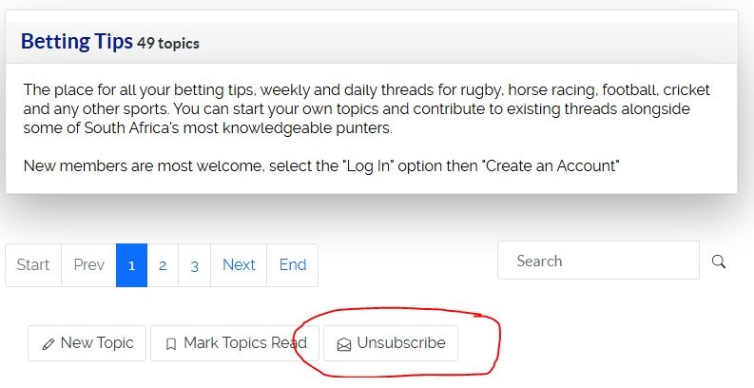Image resolution: width=754 pixels, height=388 pixels.
Task: Click the betting tips description paragraph
Action: 366,109
